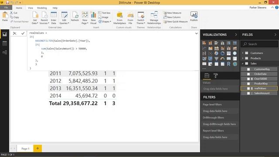Expand the Customers table in Fields
279x157 pixels.
tap(242, 53)
